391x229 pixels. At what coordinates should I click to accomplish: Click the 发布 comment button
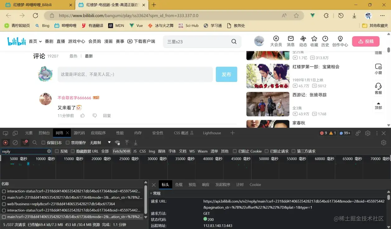226,74
